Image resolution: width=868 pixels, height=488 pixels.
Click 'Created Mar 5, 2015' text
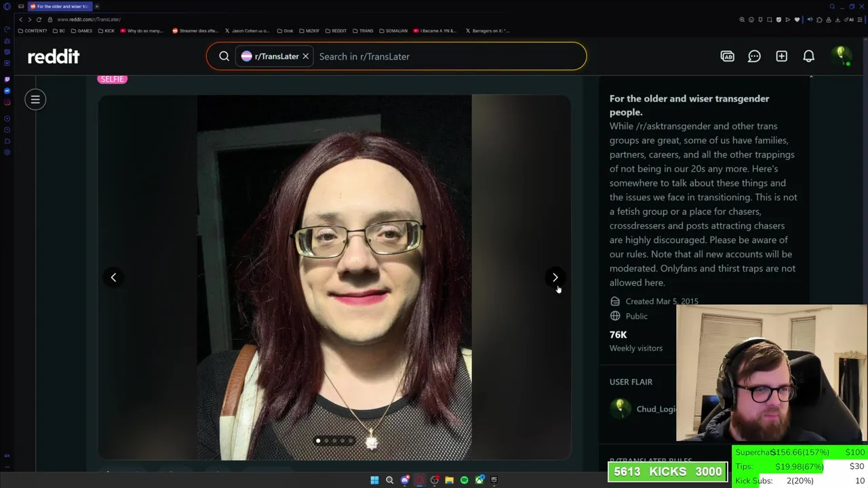[x=662, y=301]
